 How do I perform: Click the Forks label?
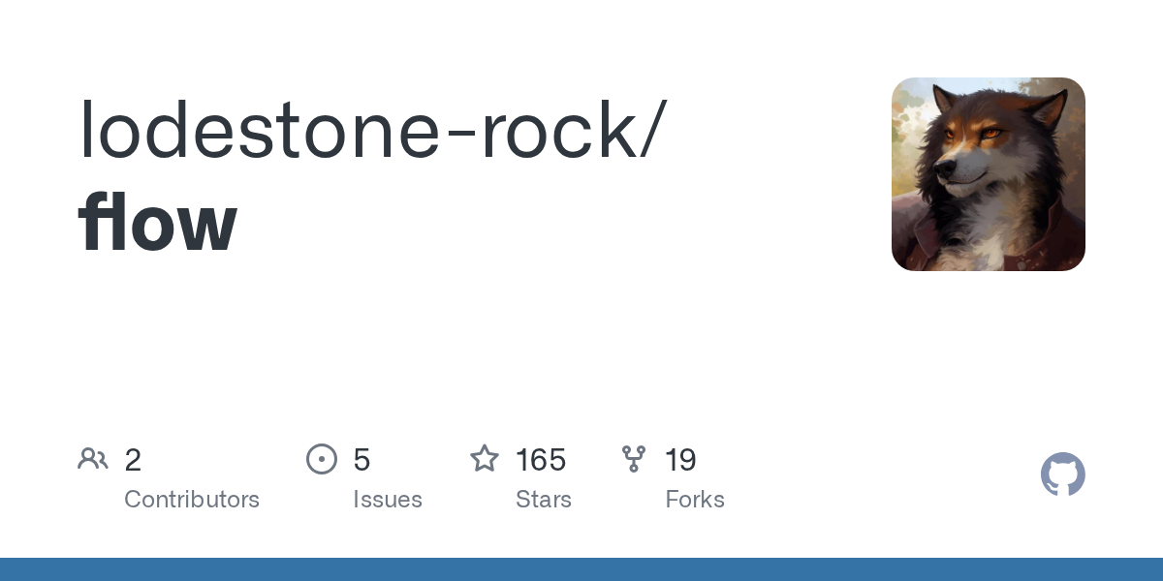(x=695, y=500)
